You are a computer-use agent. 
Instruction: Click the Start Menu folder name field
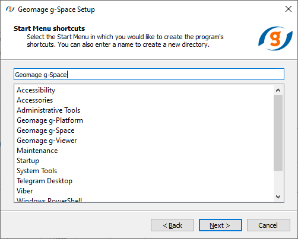tap(149, 74)
